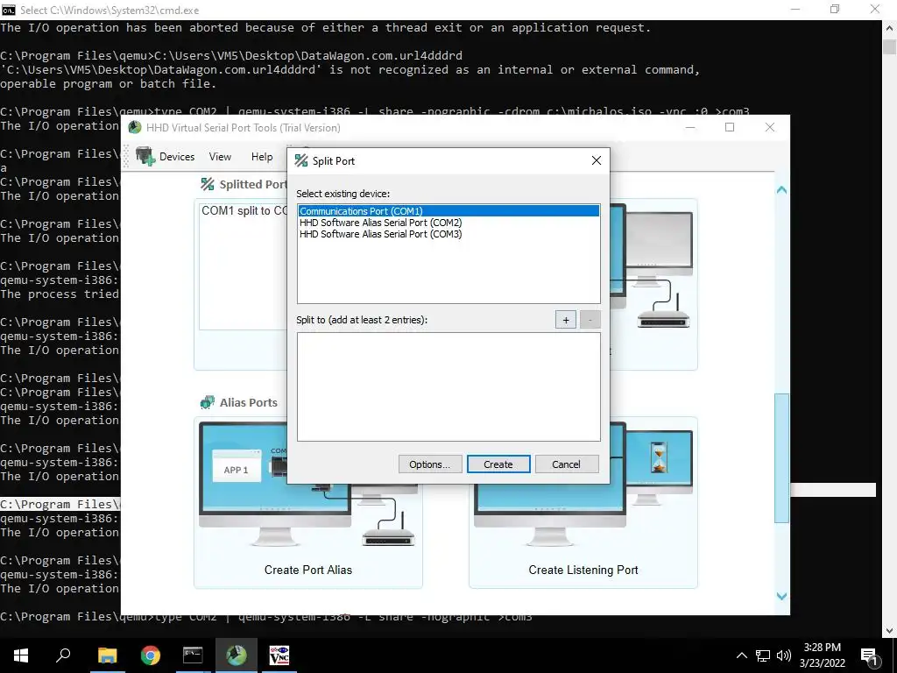Minimize the HHD Virtual Serial Port Tools window
This screenshot has height=673, width=897.
[x=690, y=127]
